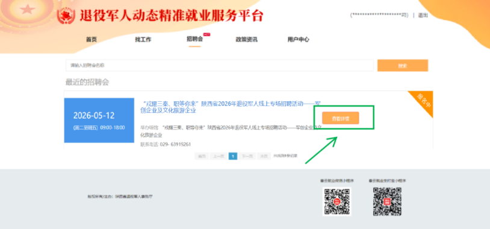This screenshot has height=229, width=490.
Task: Open the 戎耀三秦、职等你来 job fair title
Action: [231, 107]
